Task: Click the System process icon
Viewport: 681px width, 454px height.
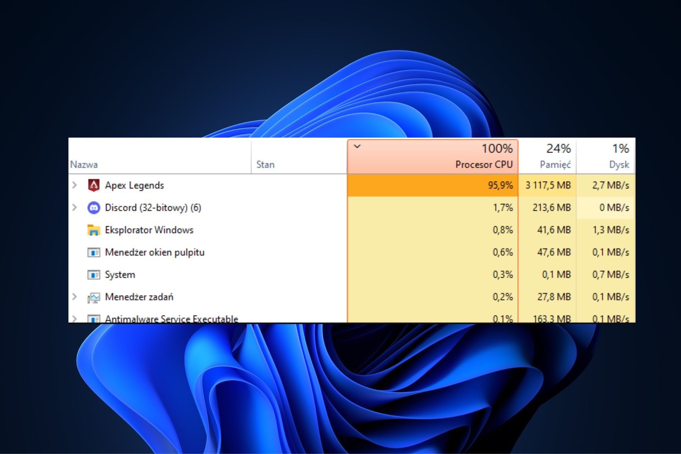Action: point(94,275)
